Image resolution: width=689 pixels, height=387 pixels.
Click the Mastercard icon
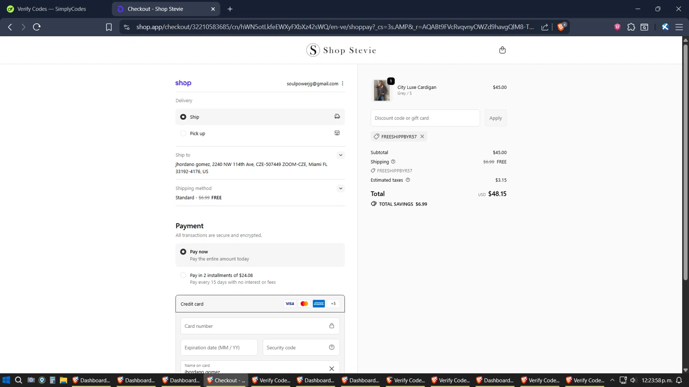tap(304, 304)
